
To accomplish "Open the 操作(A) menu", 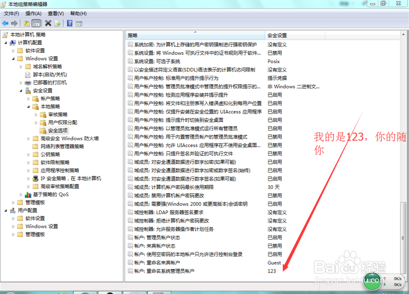I will coord(33,13).
